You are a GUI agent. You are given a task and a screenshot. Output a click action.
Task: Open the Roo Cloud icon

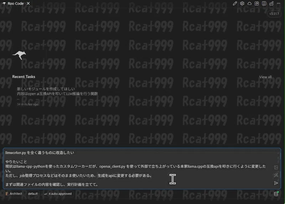coord(249,4)
